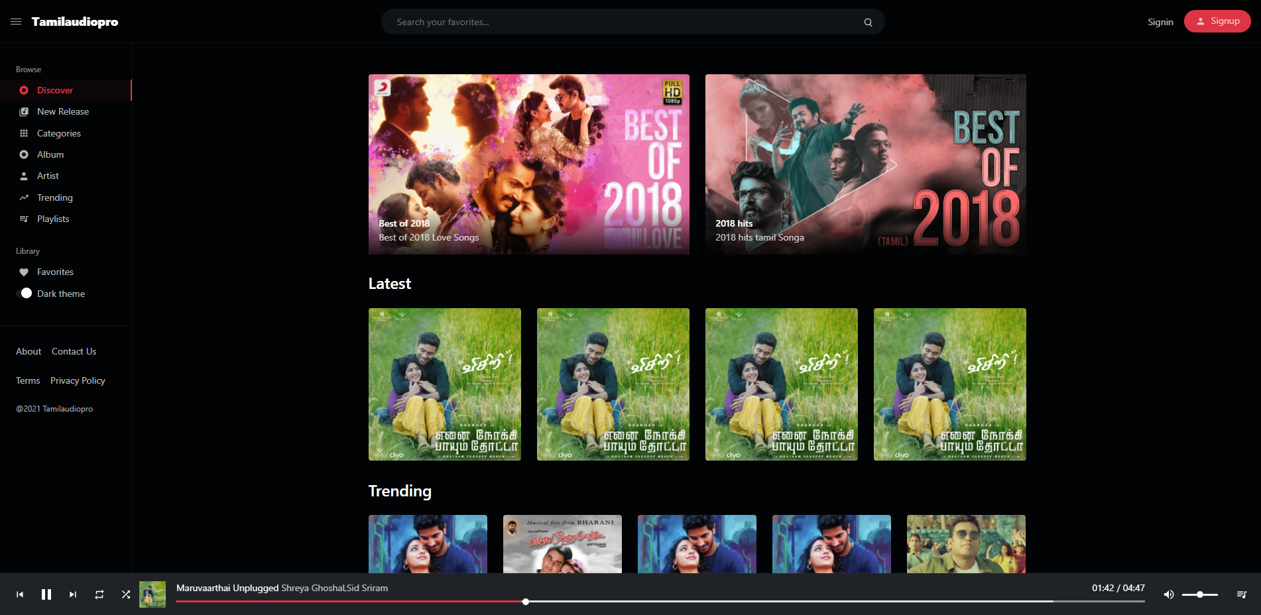Select the New Release sidebar icon
1261x615 pixels.
tap(25, 111)
